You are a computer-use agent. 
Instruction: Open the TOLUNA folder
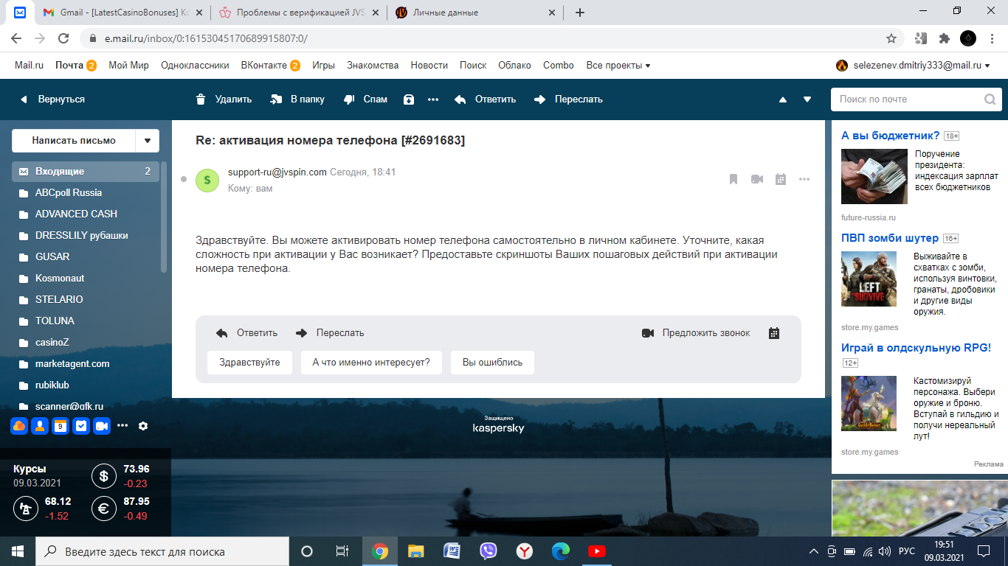coord(85,321)
